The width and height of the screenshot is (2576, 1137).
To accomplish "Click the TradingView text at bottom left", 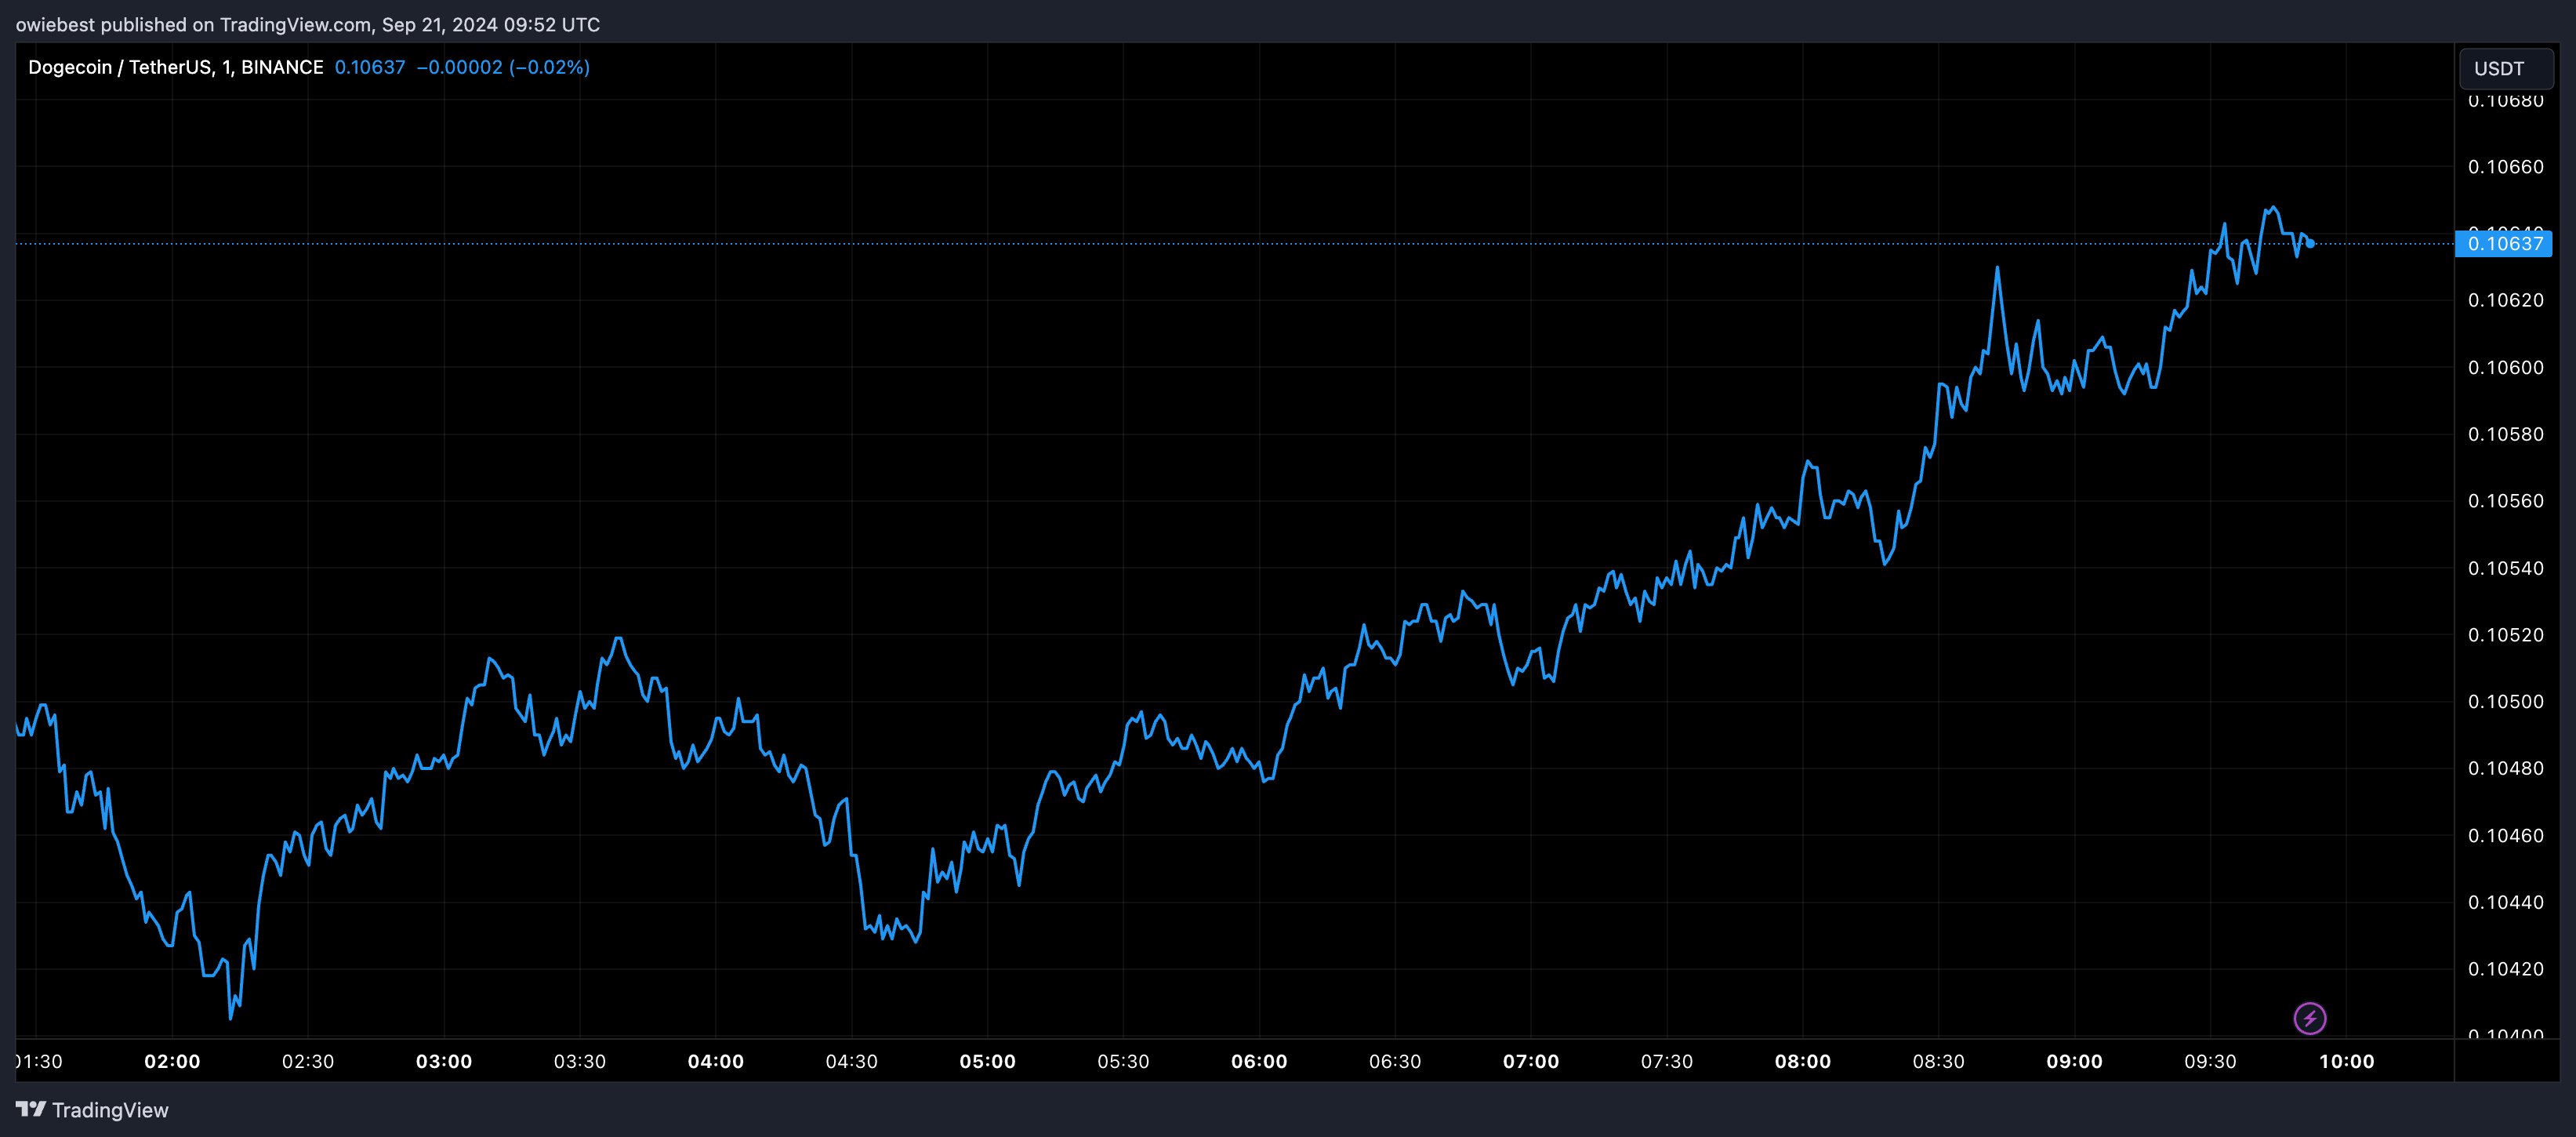I will click(x=110, y=1110).
